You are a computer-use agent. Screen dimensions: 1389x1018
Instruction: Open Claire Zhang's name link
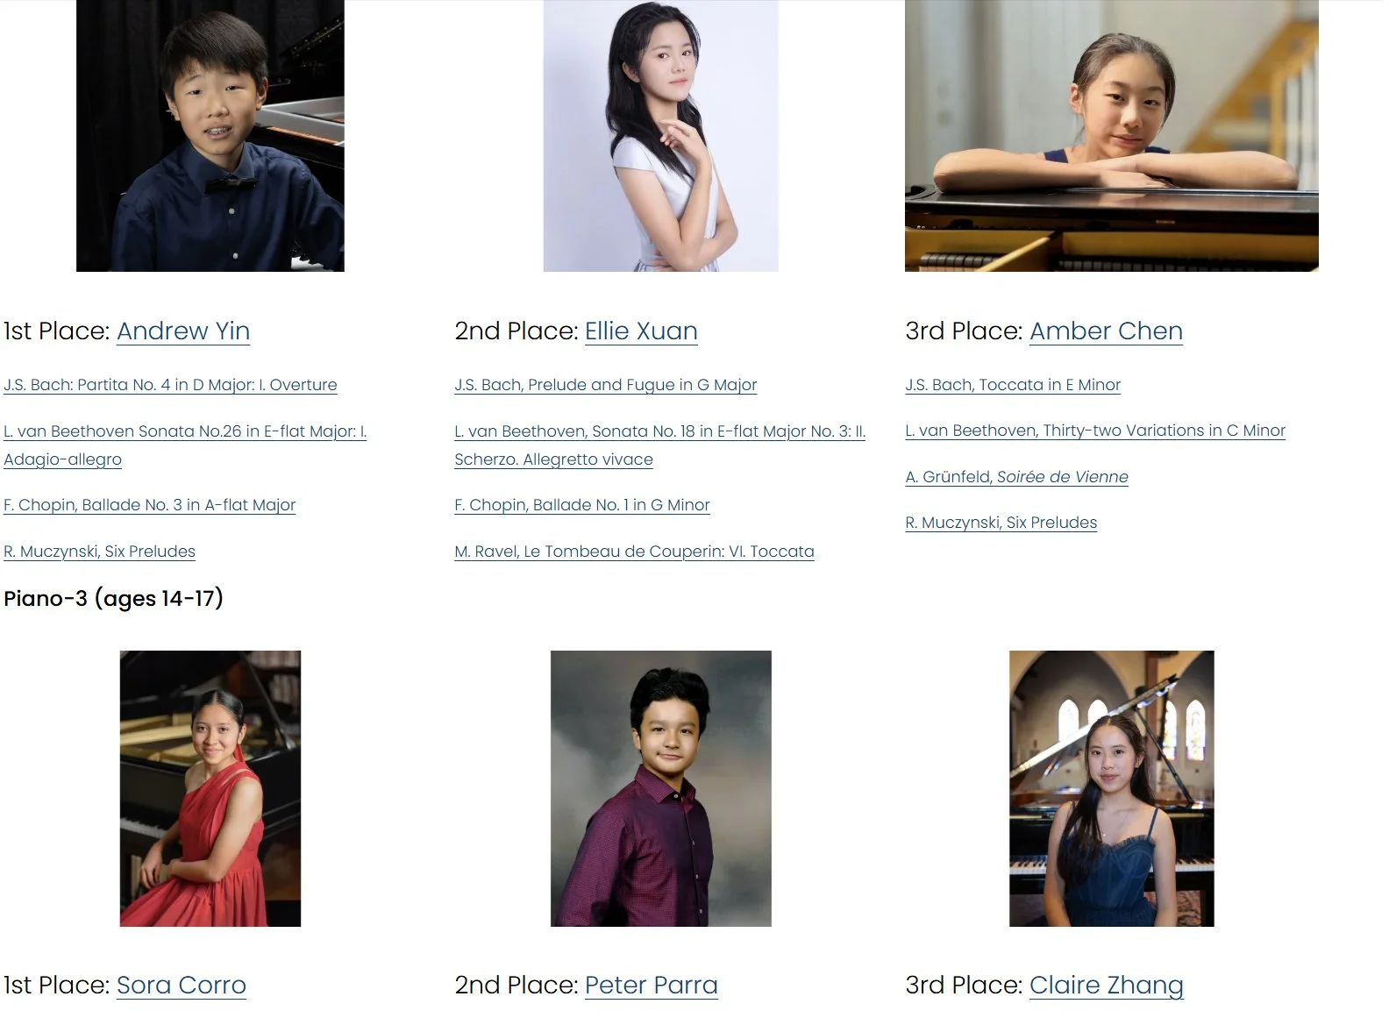[1107, 985]
